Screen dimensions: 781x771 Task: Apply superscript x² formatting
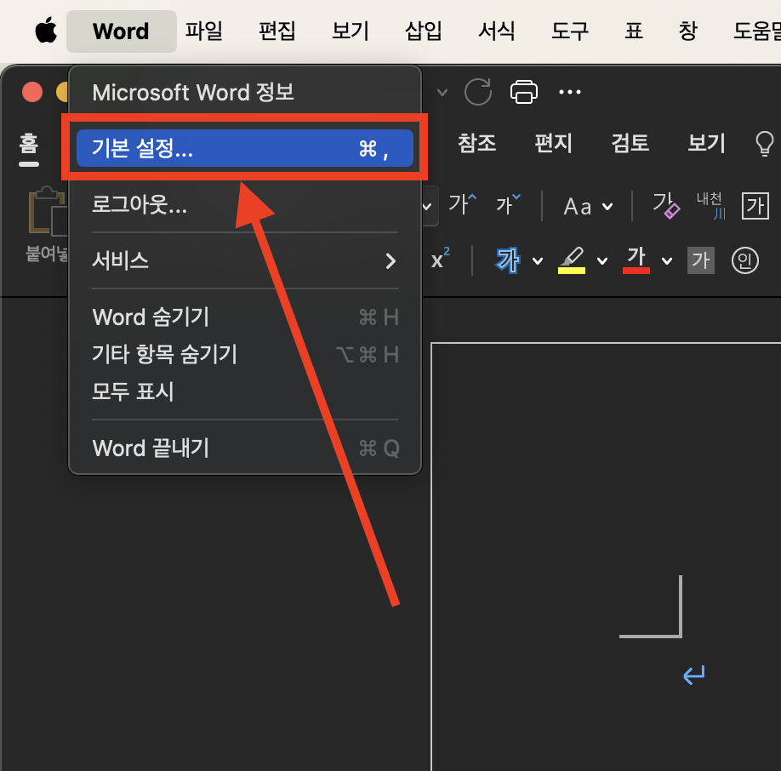(x=441, y=259)
